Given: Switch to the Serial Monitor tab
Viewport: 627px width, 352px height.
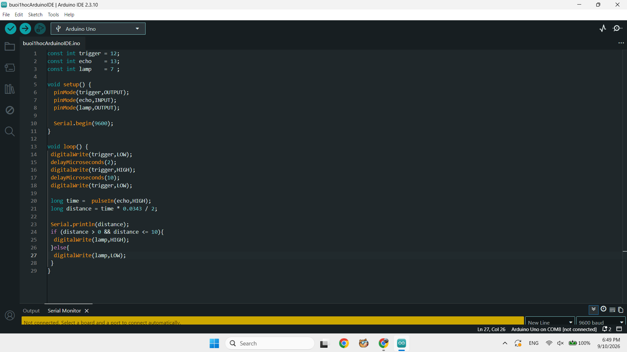Looking at the screenshot, I should pos(64,311).
